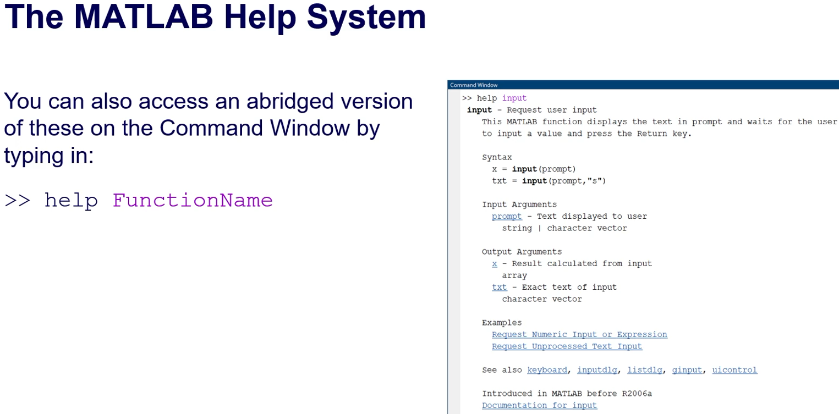Click the 'x = input(prompt)' syntax line

pos(534,169)
